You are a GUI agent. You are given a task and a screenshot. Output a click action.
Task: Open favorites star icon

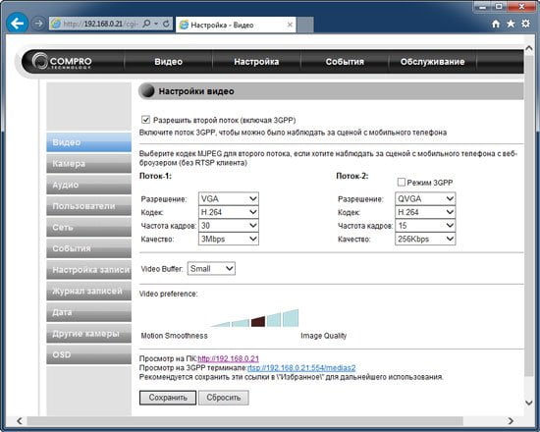coord(511,24)
